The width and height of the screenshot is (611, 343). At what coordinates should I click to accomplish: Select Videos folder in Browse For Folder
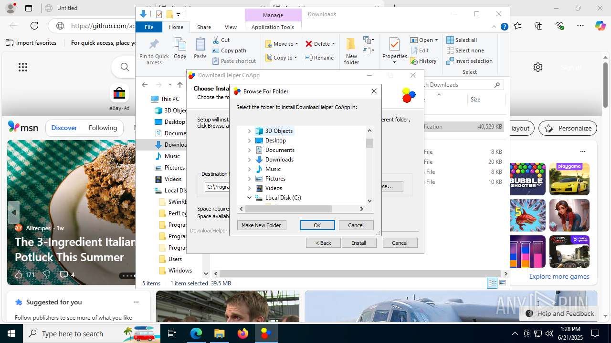click(274, 188)
